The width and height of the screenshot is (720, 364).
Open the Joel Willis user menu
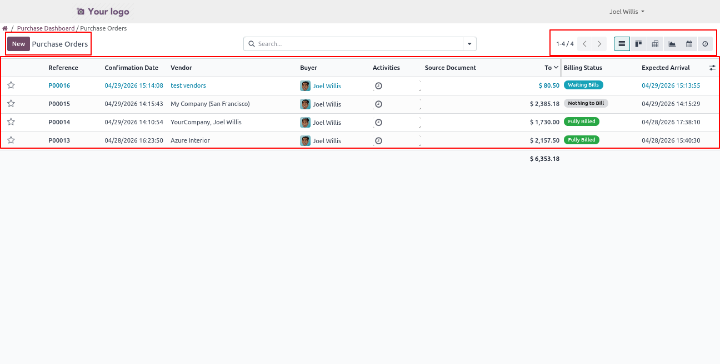click(627, 12)
